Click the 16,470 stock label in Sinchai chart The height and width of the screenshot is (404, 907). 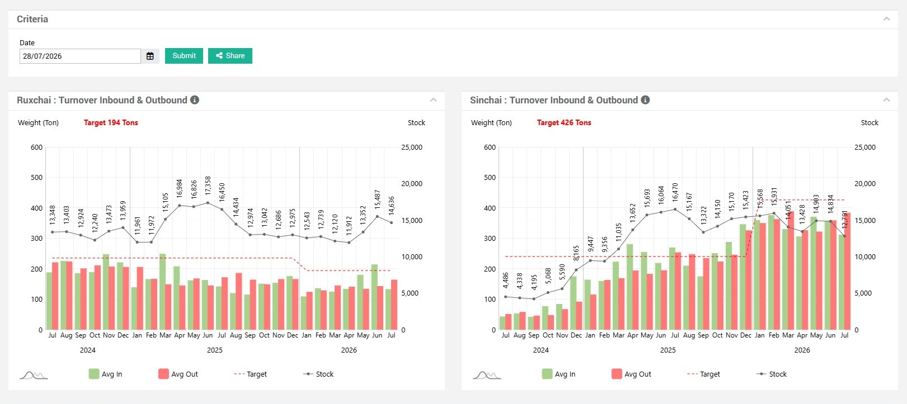click(675, 193)
